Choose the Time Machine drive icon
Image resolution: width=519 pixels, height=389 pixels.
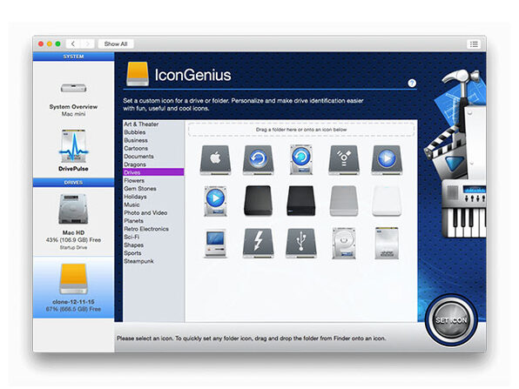pos(258,160)
